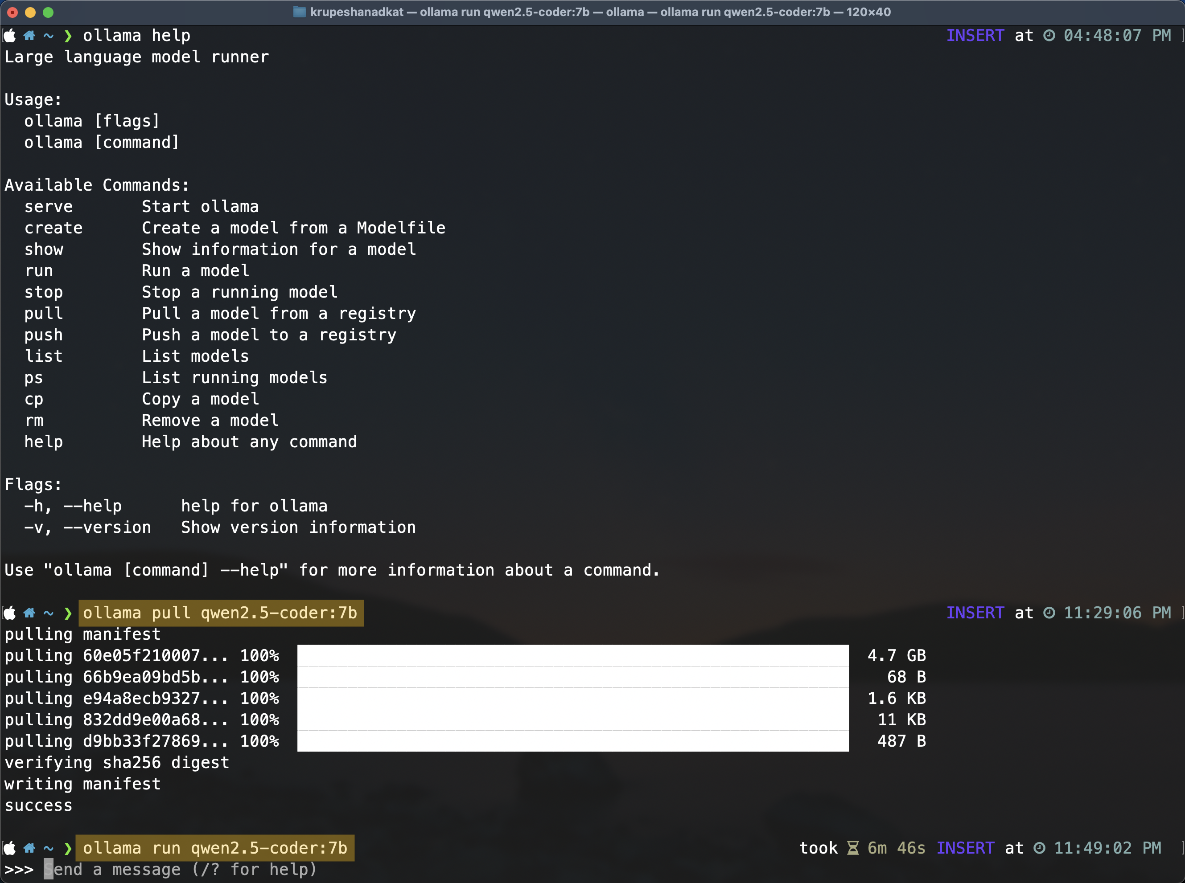This screenshot has width=1185, height=883.
Task: Click the 'Use "ollama [command] --help"' hint line
Action: tap(332, 570)
